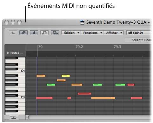Click the horizontal scrollbar at the bottom
Image resolution: width=153 pixels, height=123 pixels.
[89, 117]
